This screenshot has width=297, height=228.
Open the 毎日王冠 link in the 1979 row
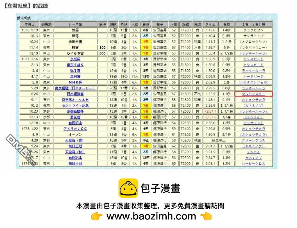(75, 163)
